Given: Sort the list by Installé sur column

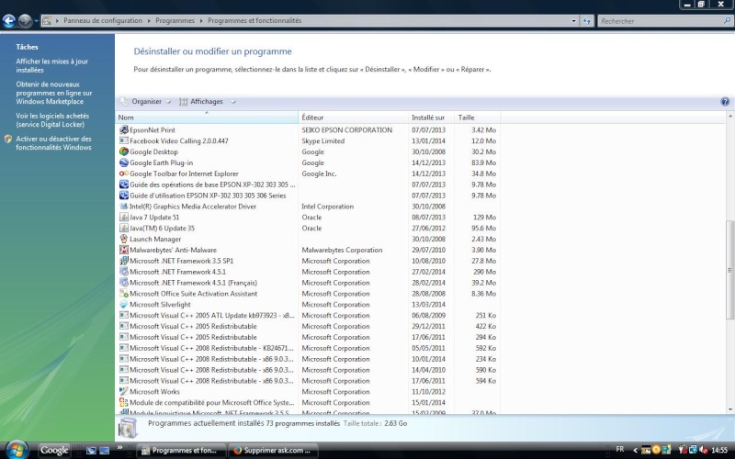Looking at the screenshot, I should pos(431,118).
